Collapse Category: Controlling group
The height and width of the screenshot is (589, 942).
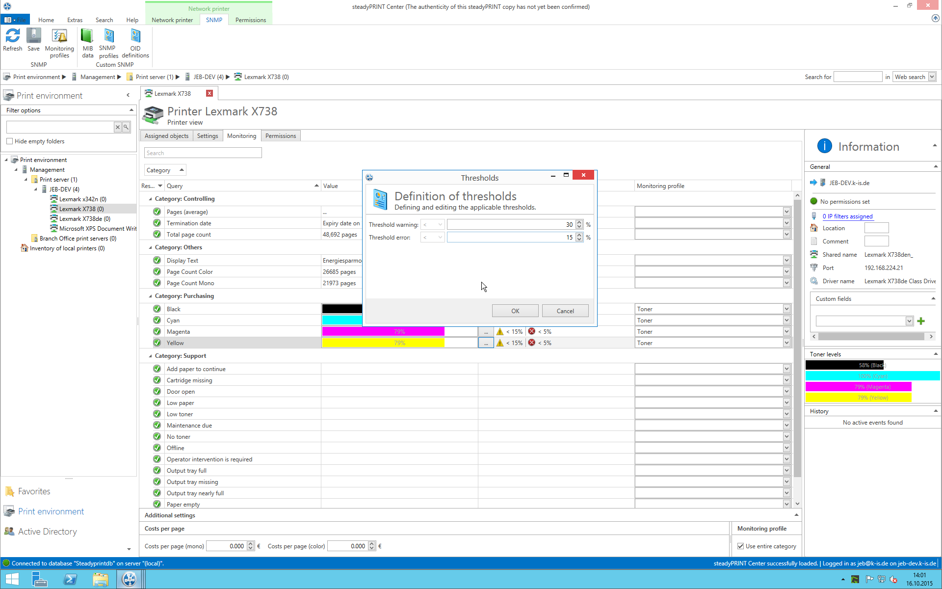click(x=150, y=199)
